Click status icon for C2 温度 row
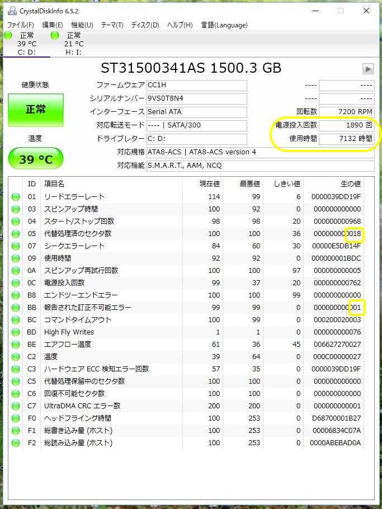The height and width of the screenshot is (509, 382). pyautogui.click(x=16, y=357)
